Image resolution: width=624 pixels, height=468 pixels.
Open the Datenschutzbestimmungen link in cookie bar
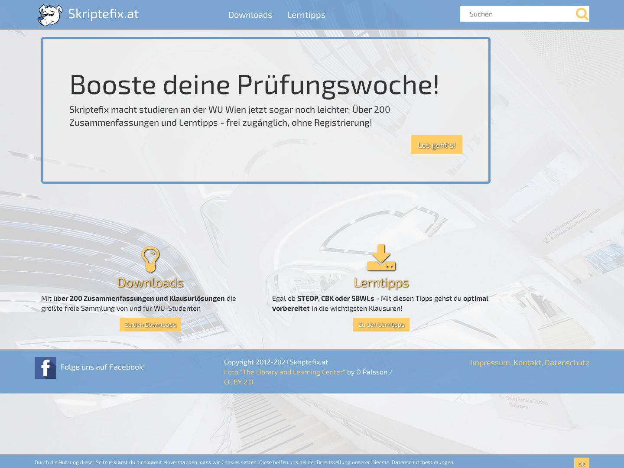pos(423,462)
